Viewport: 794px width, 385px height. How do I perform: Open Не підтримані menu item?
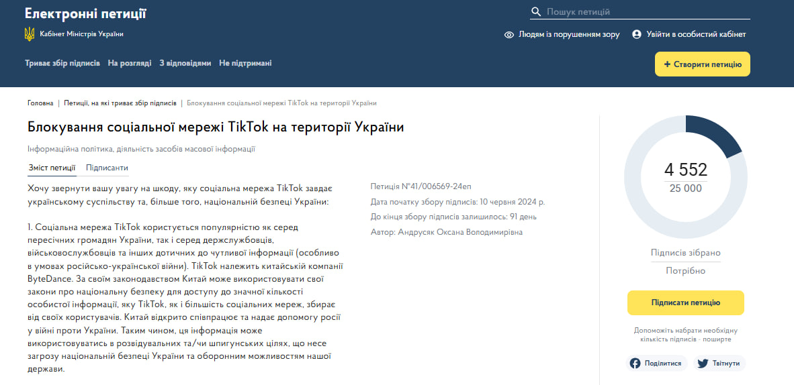245,63
